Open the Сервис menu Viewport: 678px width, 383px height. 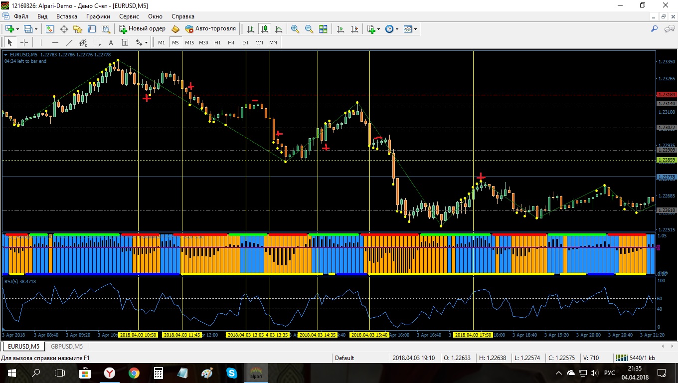[129, 16]
